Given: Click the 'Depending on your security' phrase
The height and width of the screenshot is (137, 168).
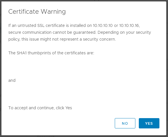Looking at the screenshot, I should (124, 32).
